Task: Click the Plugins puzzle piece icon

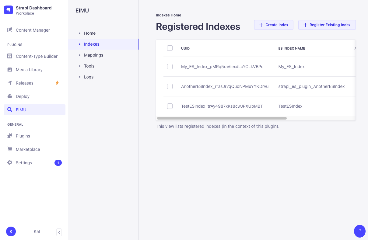Action: (x=10, y=136)
